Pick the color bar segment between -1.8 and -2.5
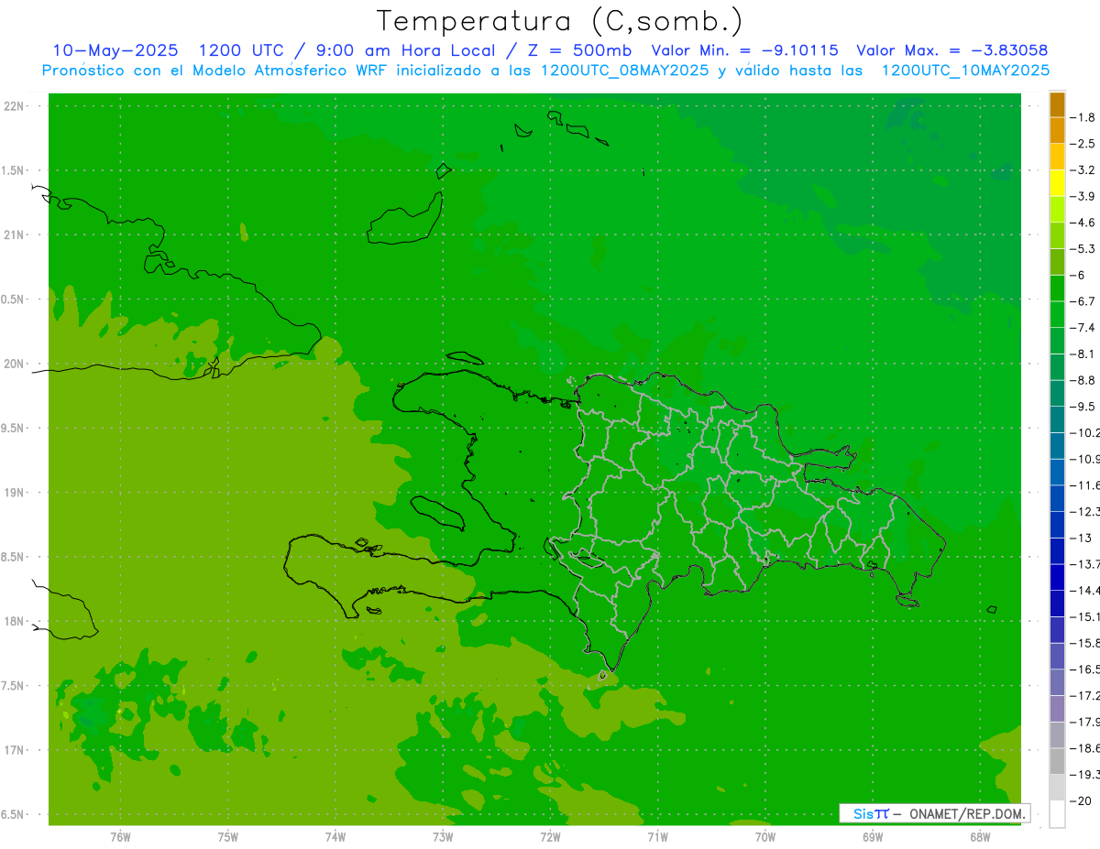The height and width of the screenshot is (849, 1100). [x=1057, y=131]
